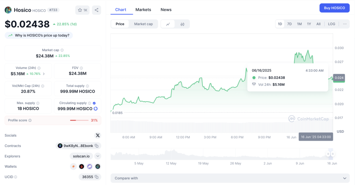
Task: Click the UCID info icon
Action: 16,177
